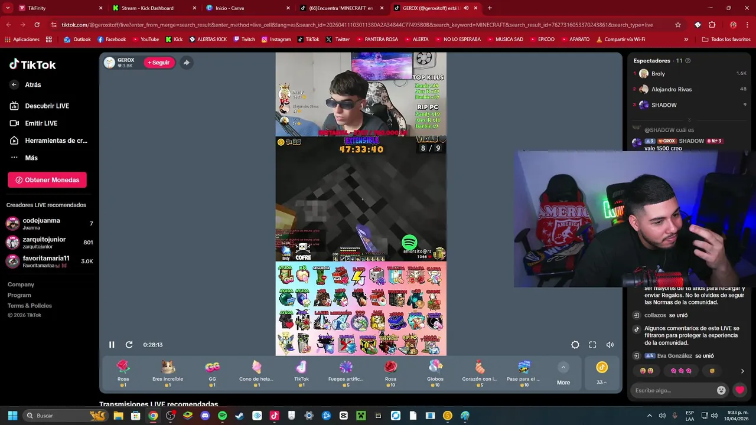Open the browser extensions puzzle icon
Viewport: 756px width, 425px height.
pos(712,25)
